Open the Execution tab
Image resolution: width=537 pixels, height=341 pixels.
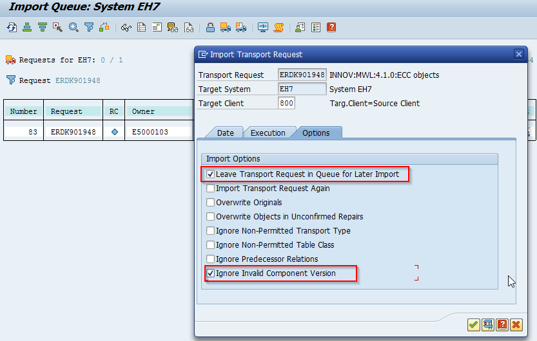pyautogui.click(x=268, y=133)
